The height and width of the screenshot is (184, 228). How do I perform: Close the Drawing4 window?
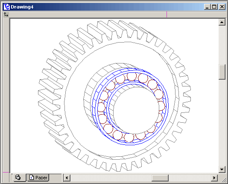(x=222, y=7)
